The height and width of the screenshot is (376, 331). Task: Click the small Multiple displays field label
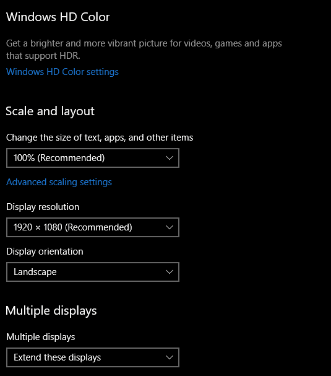pyautogui.click(x=40, y=337)
